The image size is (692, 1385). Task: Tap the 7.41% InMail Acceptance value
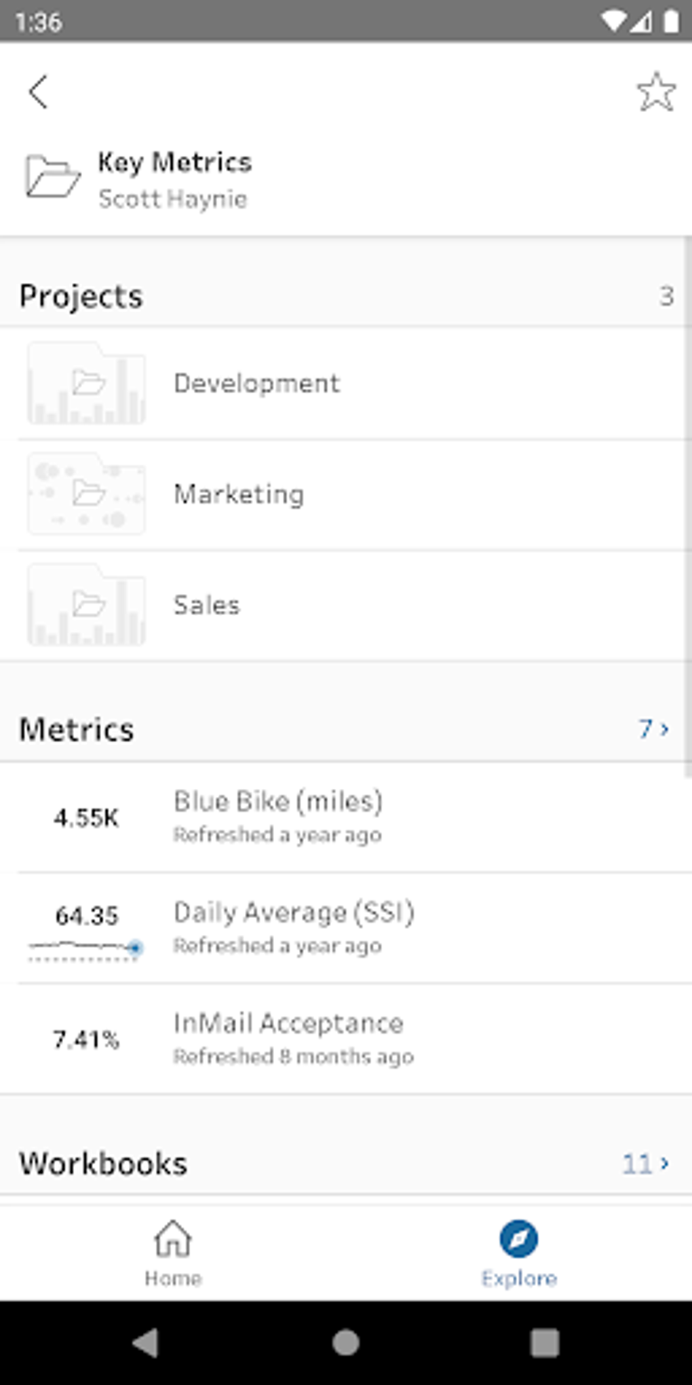87,1039
